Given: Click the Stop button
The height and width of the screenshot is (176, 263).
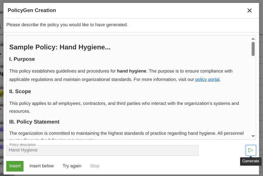Looking at the screenshot, I should tap(94, 166).
